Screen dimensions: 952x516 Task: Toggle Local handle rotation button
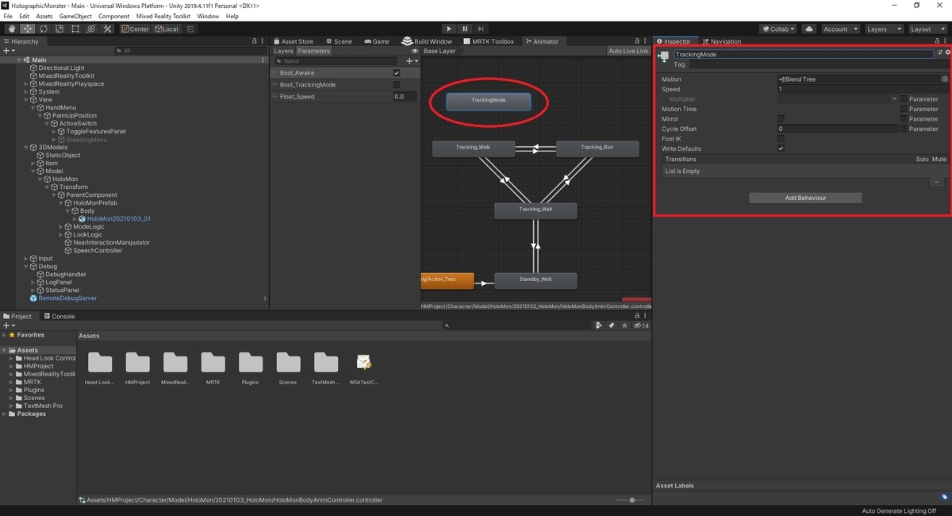click(x=167, y=29)
